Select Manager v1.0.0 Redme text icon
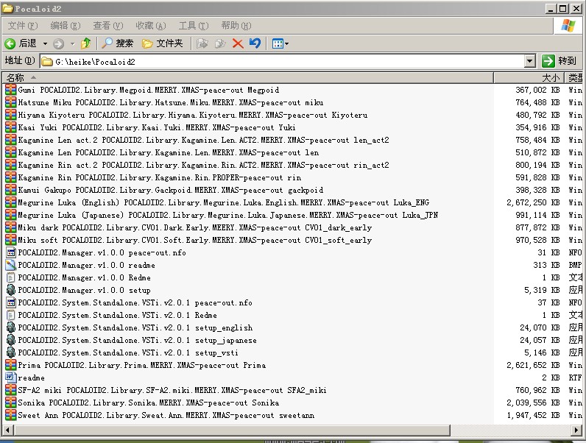 11,277
